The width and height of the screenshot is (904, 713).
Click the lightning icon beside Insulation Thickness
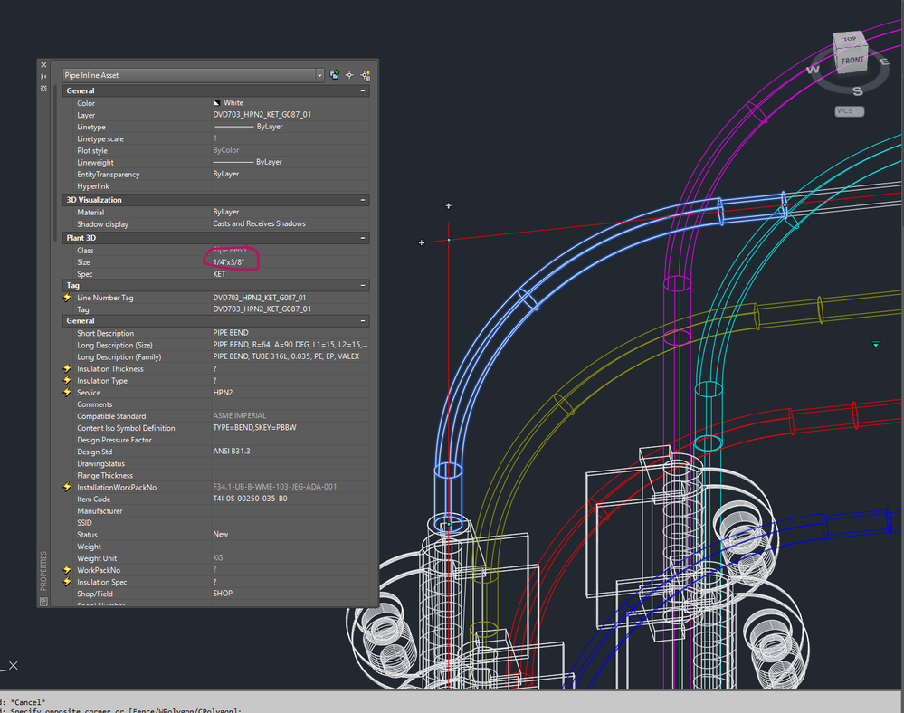click(x=68, y=368)
